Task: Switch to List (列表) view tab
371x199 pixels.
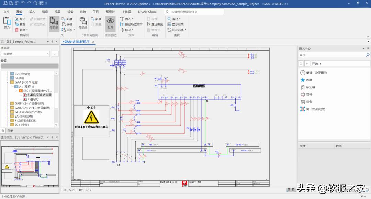Action: click(x=10, y=130)
